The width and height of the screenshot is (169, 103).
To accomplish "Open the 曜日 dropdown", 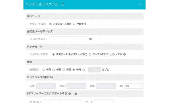I will (76, 86).
